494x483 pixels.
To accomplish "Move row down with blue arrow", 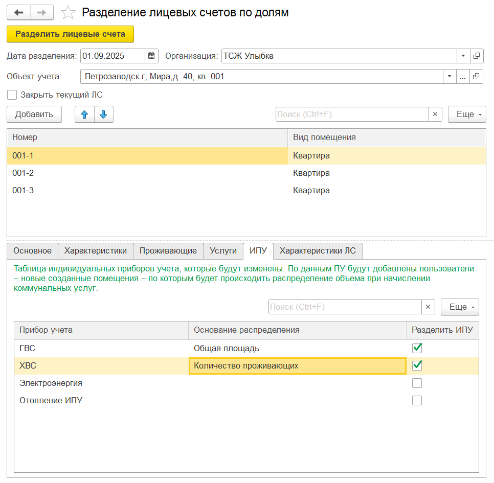I will click(103, 114).
